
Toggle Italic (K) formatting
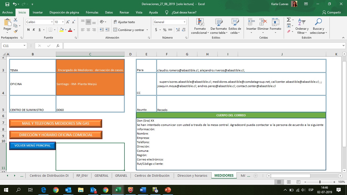coord(34,30)
